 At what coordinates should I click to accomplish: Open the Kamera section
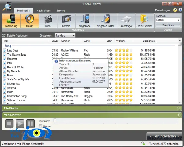66,21
